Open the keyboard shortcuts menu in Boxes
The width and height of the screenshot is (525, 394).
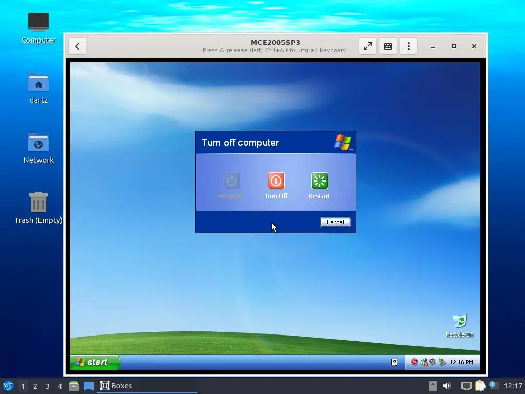tap(388, 46)
